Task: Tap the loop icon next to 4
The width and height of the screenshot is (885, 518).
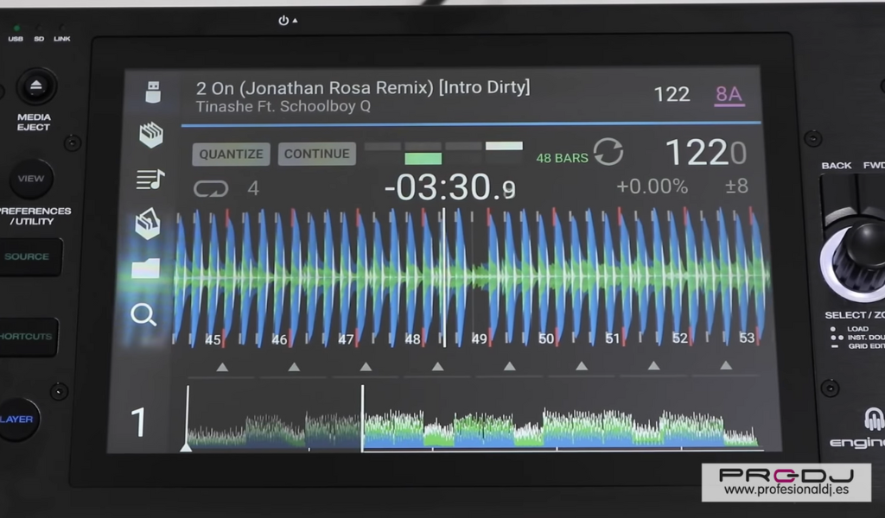Action: point(211,188)
